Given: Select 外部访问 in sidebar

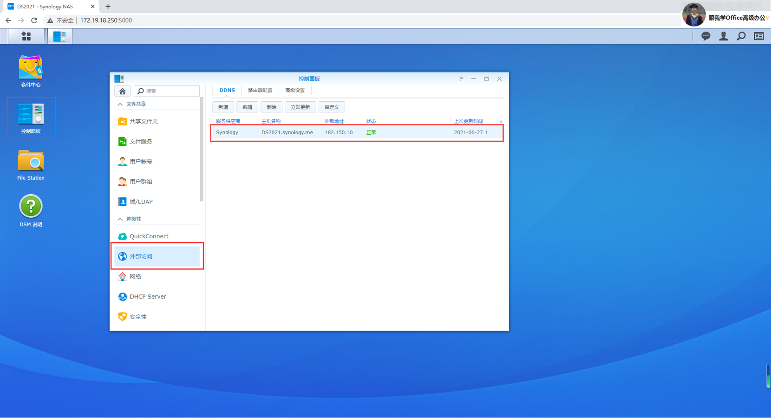Looking at the screenshot, I should 157,256.
